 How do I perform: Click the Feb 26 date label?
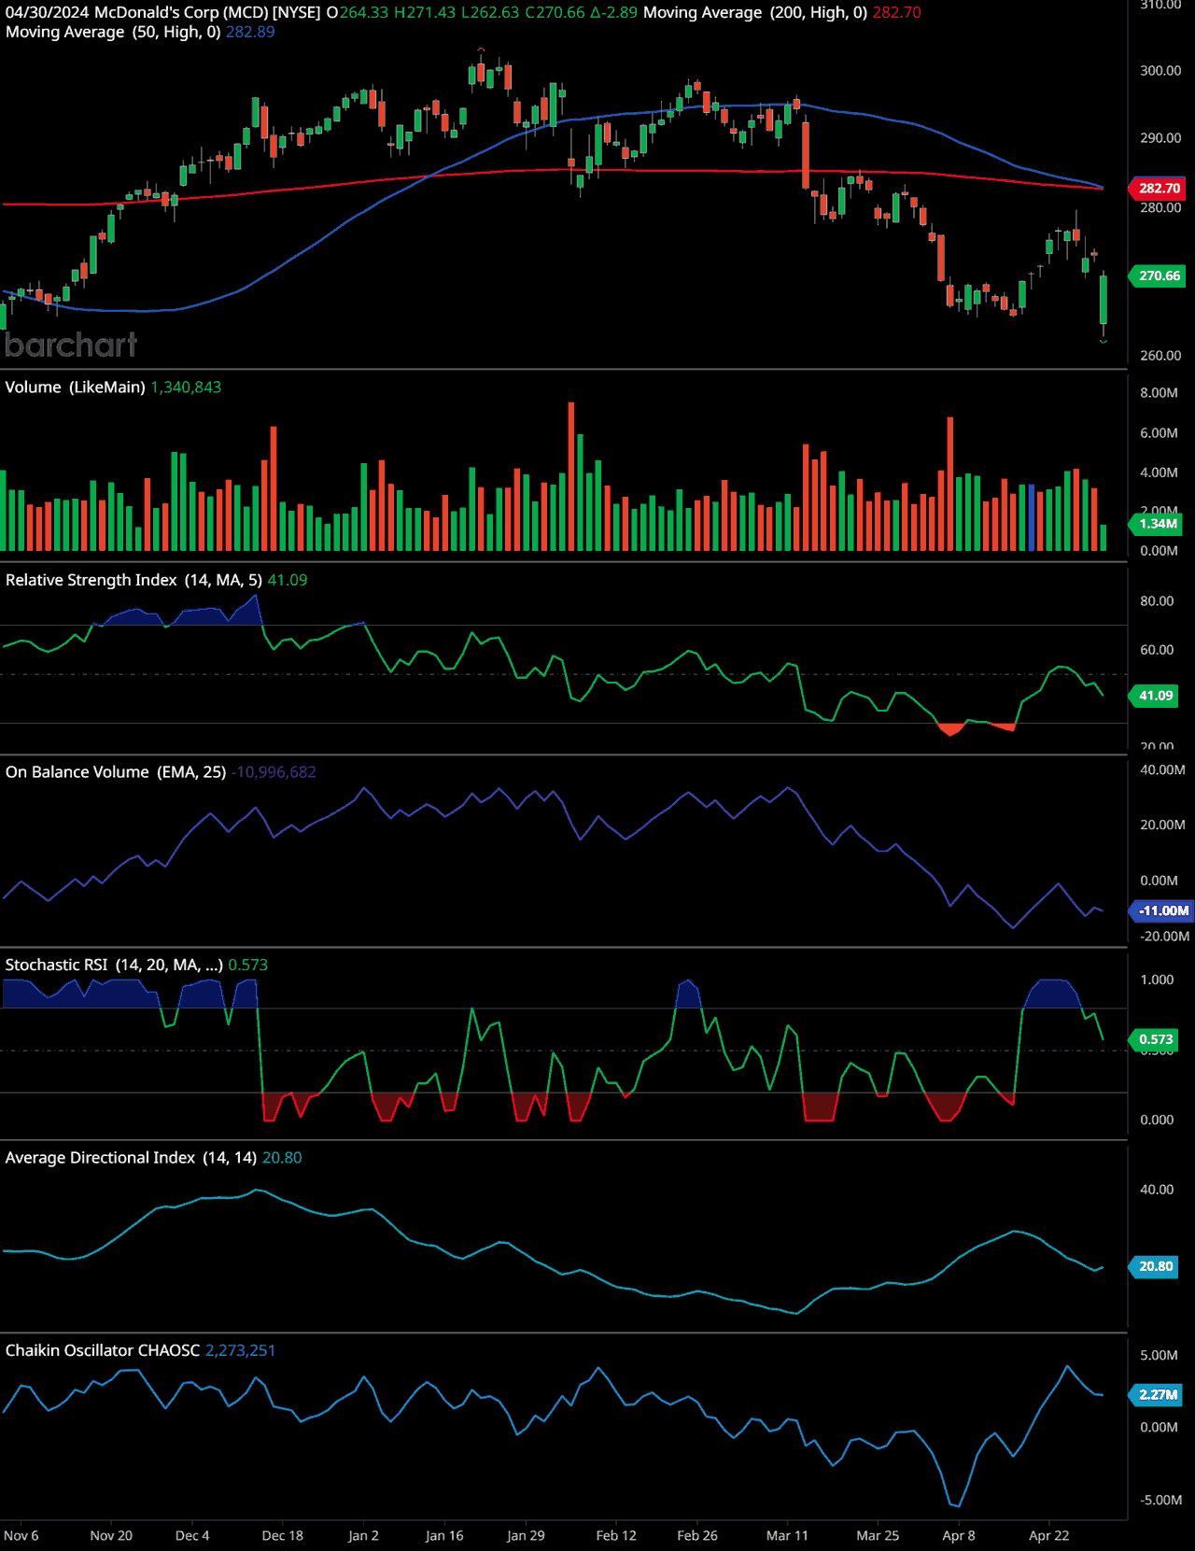pyautogui.click(x=697, y=1535)
